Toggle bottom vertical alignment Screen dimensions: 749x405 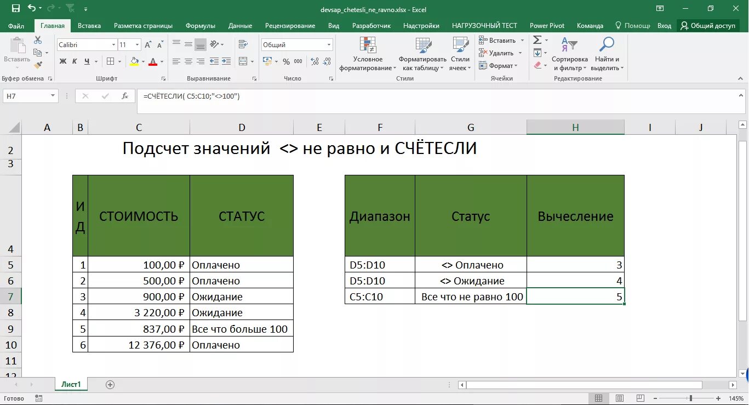pos(201,44)
